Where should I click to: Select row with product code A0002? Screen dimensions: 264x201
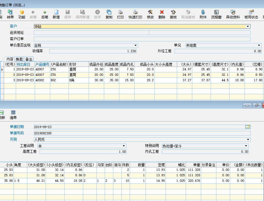(x=40, y=80)
